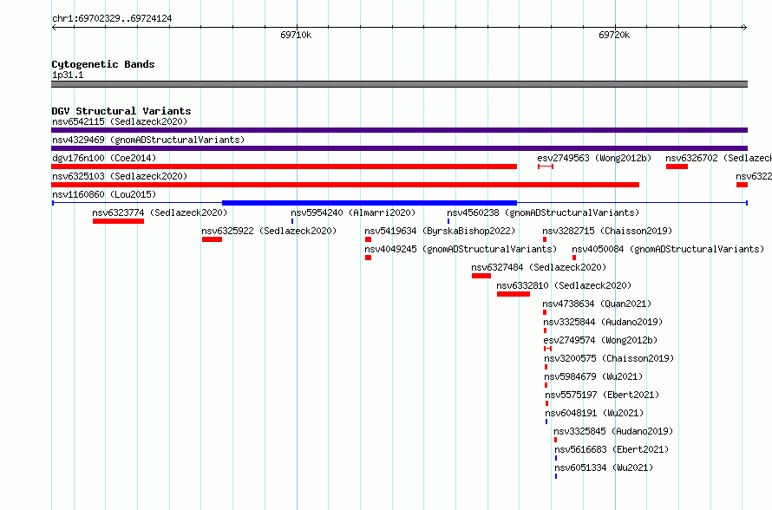
Task: Click the 69710k ruler tick label
Action: tap(296, 35)
